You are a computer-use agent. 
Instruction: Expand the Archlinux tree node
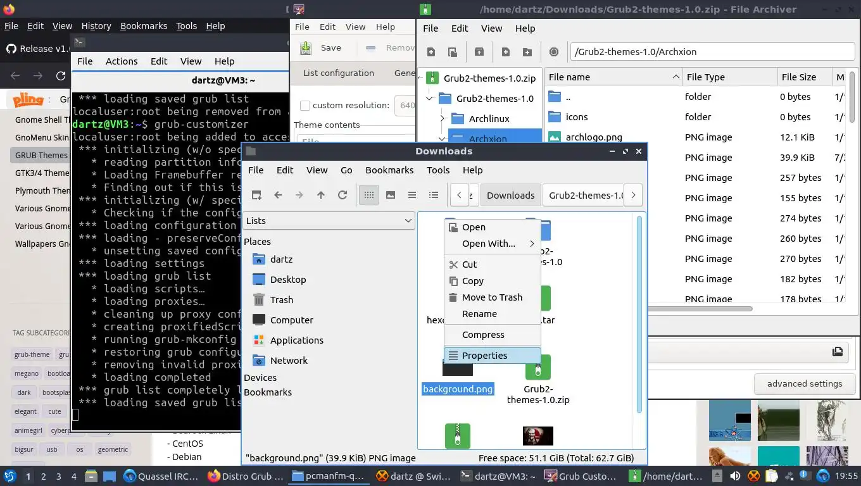pyautogui.click(x=443, y=119)
